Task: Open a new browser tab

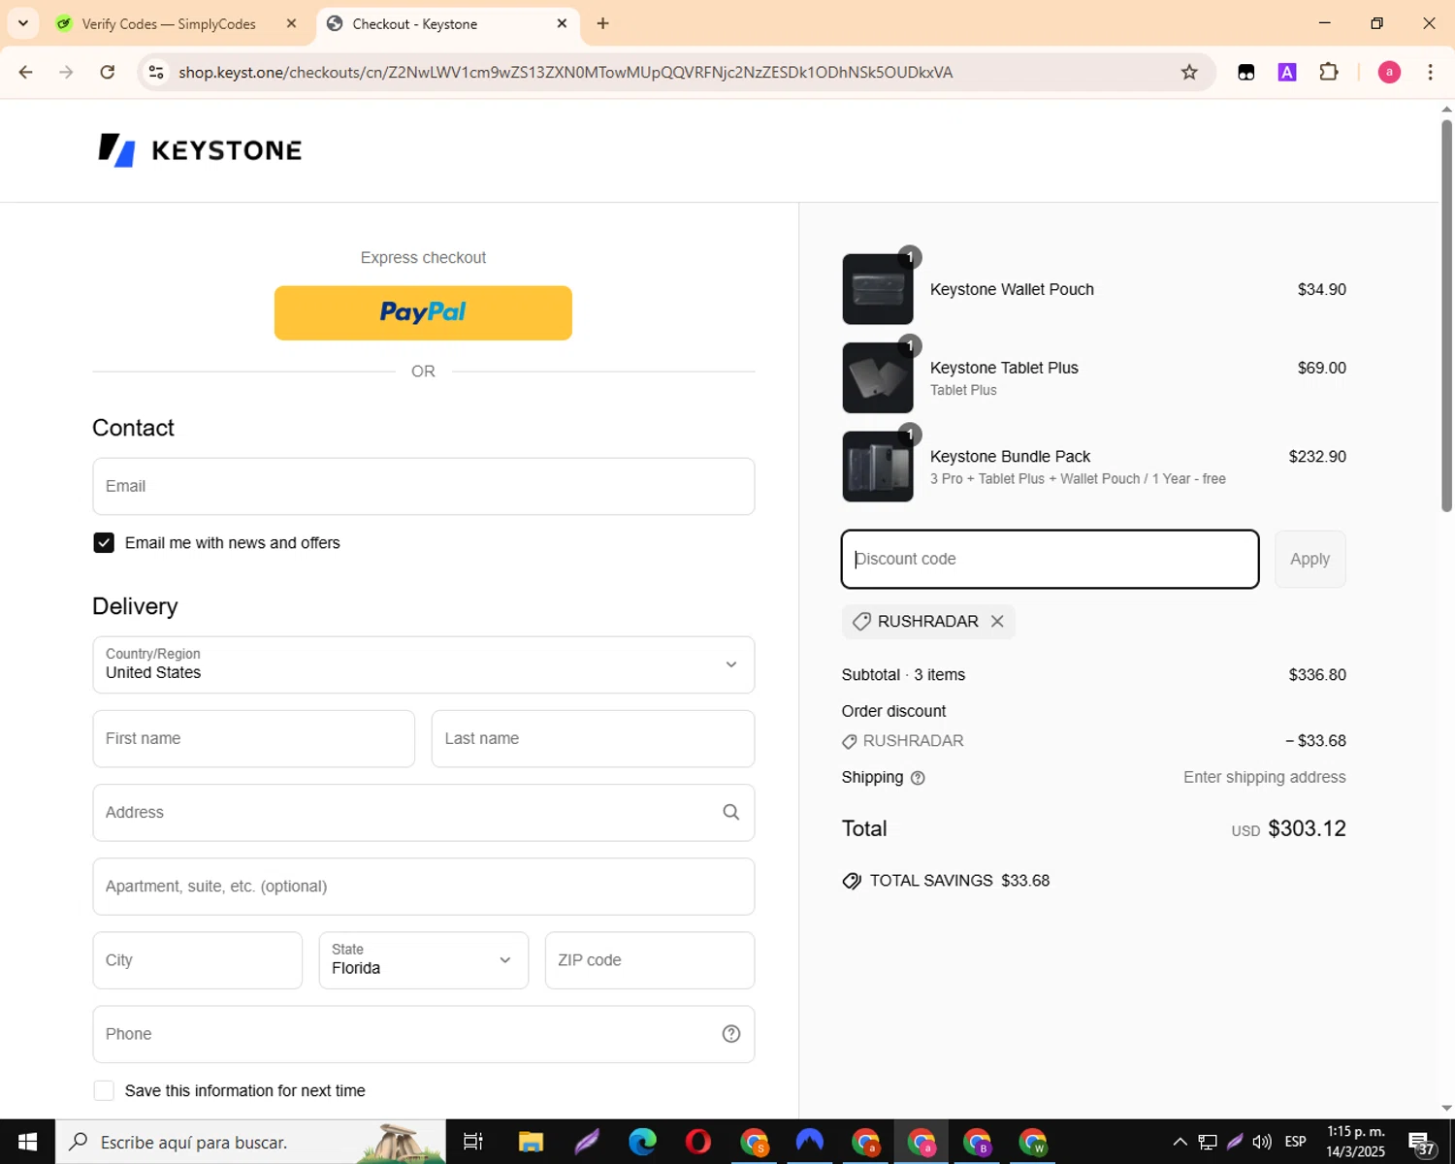Action: tap(603, 23)
